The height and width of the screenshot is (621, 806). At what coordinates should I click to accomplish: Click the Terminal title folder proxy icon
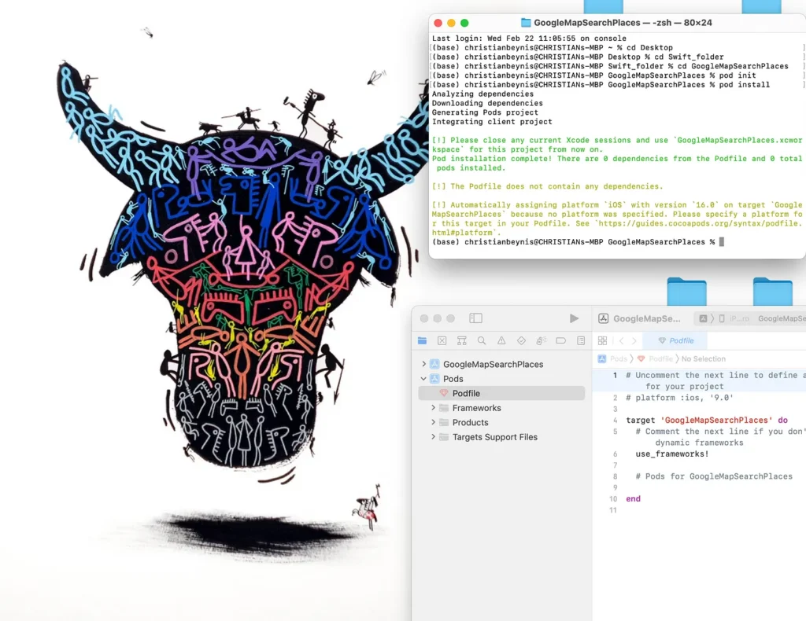click(525, 23)
